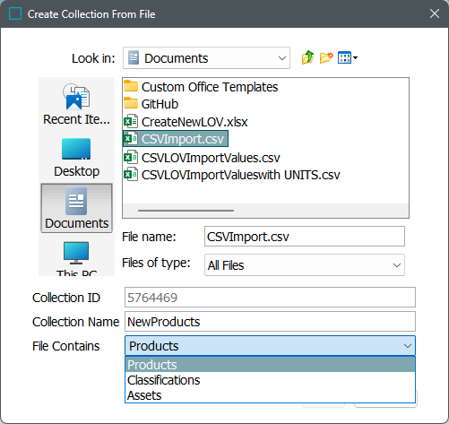Select the GitHub folder
This screenshot has height=424, width=449.
click(x=151, y=104)
